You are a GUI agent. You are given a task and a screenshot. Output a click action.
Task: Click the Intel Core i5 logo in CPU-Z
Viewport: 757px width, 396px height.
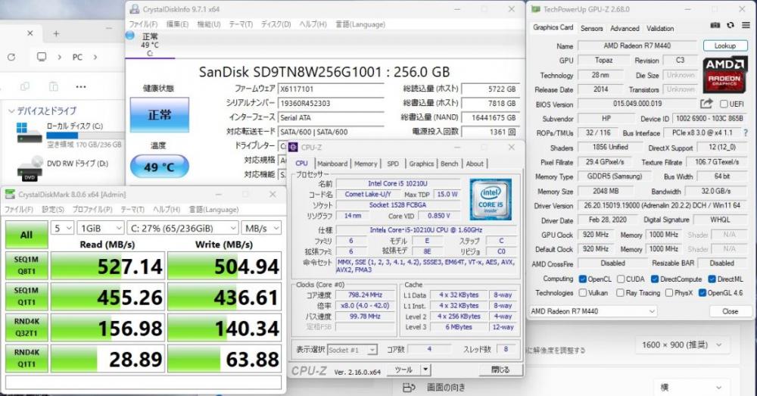pos(490,199)
